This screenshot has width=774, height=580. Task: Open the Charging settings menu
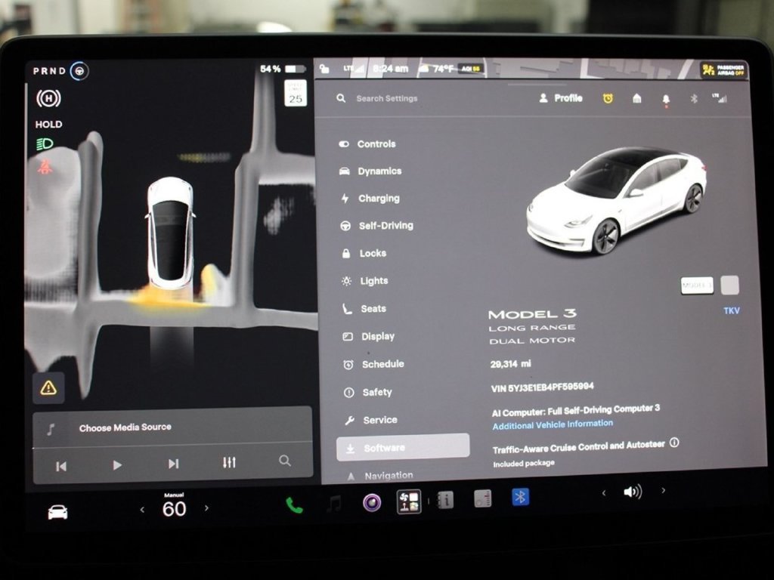click(370, 199)
